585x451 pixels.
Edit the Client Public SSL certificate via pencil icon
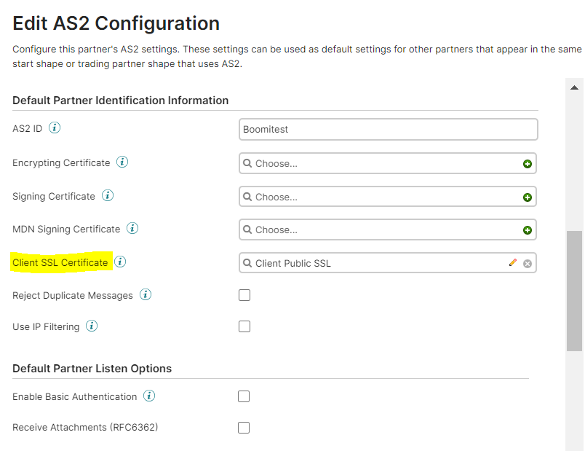click(512, 262)
